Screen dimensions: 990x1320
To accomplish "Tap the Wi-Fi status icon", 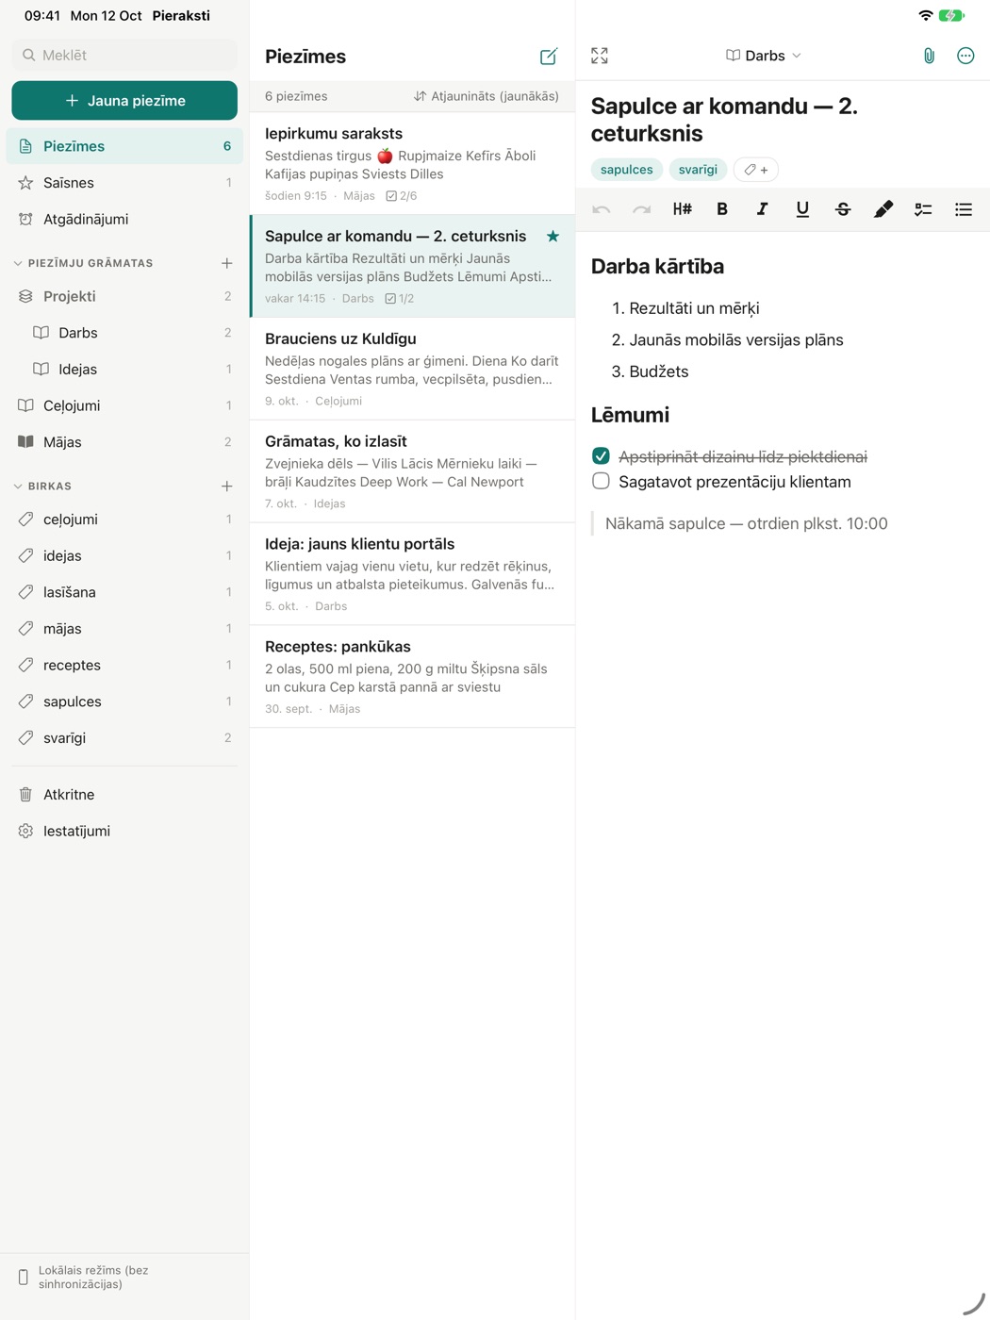I will click(925, 15).
